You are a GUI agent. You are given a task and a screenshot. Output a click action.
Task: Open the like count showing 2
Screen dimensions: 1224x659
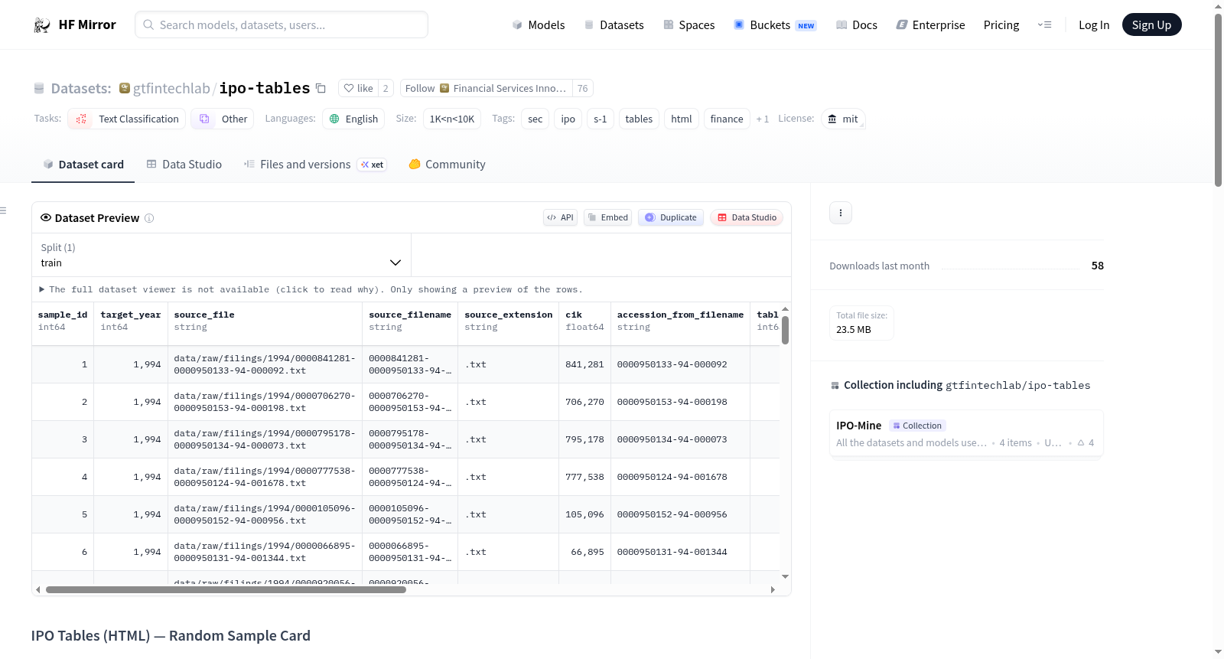point(386,88)
